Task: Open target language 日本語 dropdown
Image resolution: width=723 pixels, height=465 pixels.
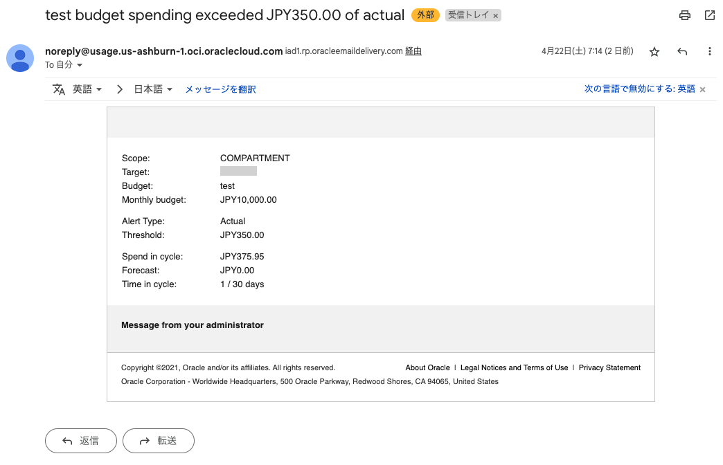Action: click(x=153, y=89)
